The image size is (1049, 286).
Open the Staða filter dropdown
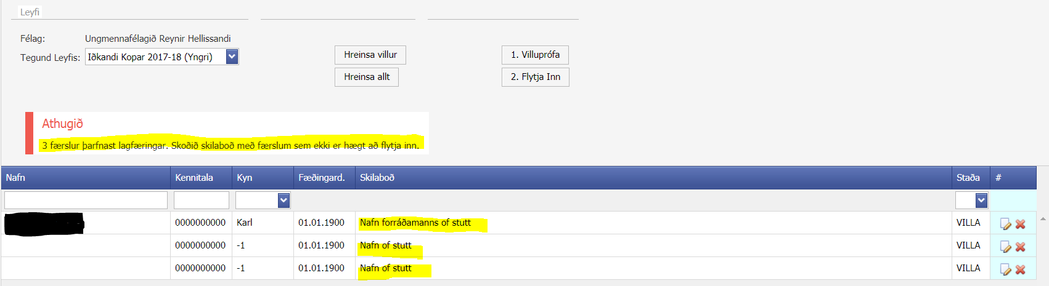[x=981, y=200]
